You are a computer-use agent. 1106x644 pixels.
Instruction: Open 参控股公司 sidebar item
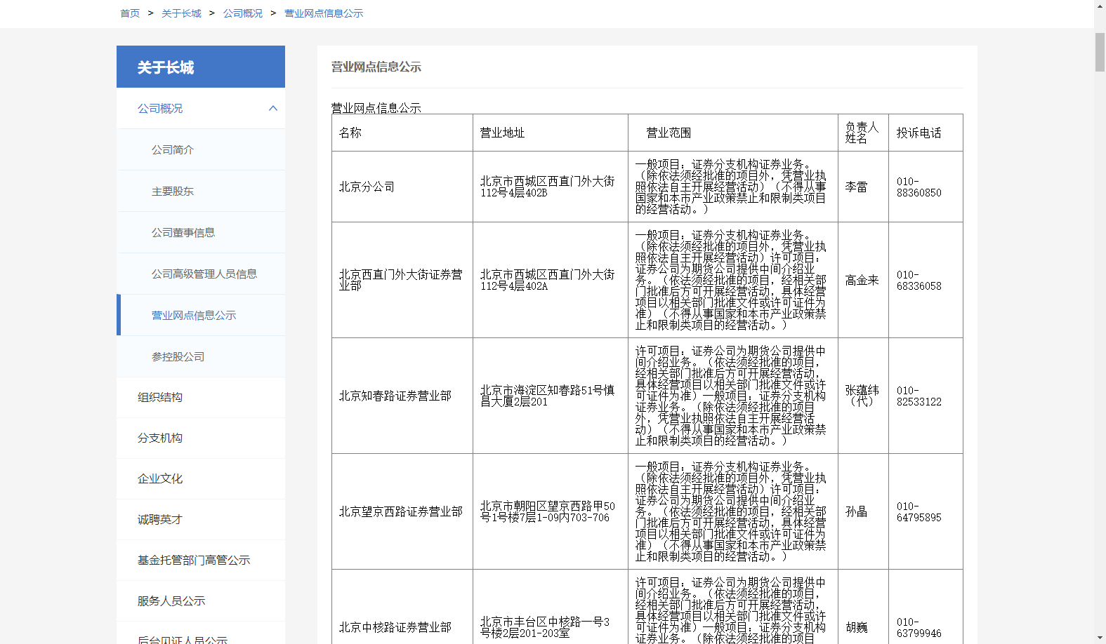point(201,357)
